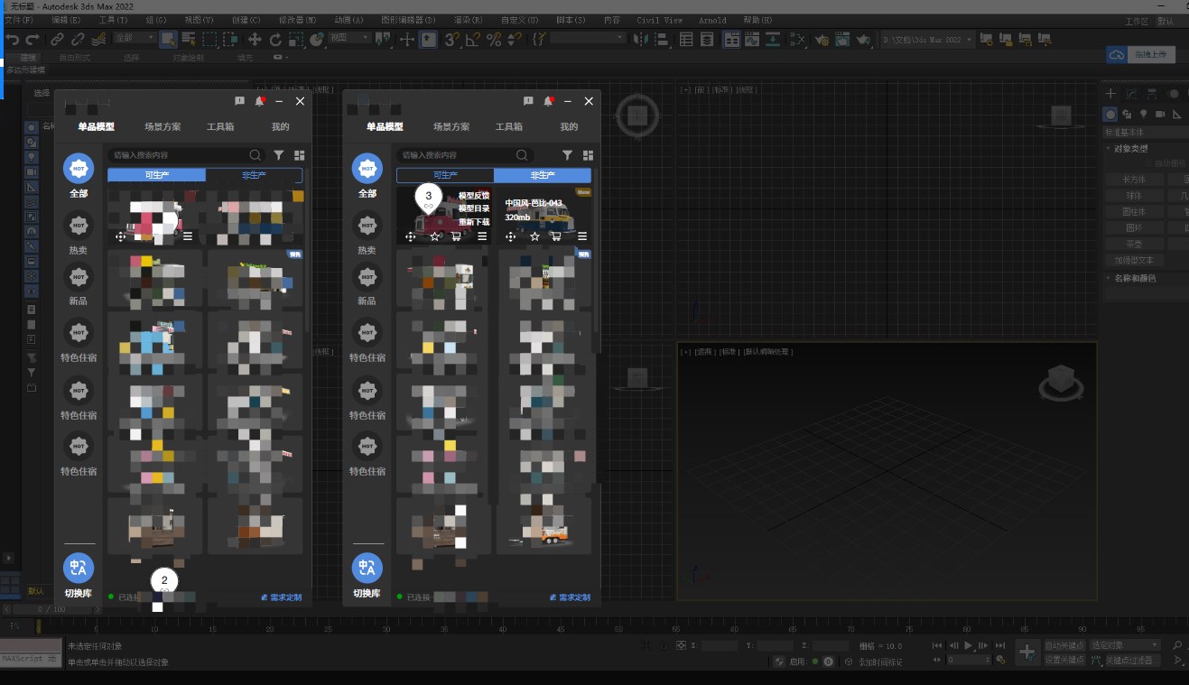Open the 文件(F) menu

[19, 20]
